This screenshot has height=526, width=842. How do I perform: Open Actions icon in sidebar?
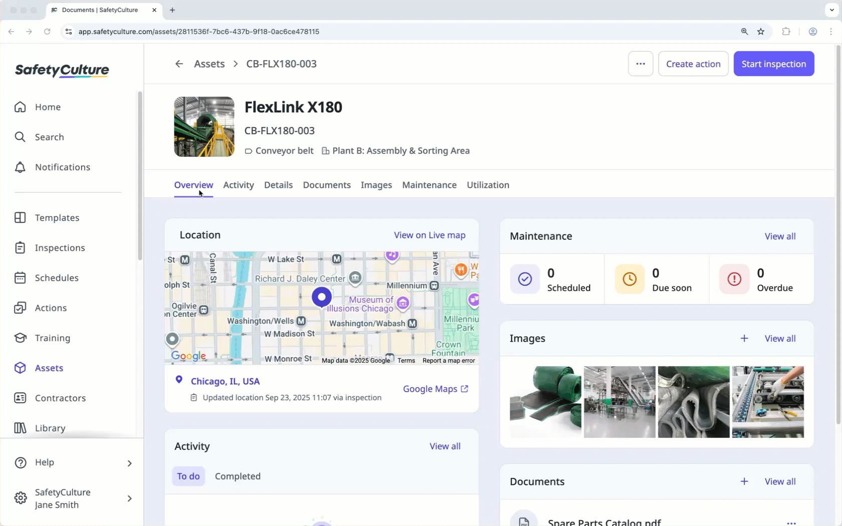pyautogui.click(x=20, y=308)
